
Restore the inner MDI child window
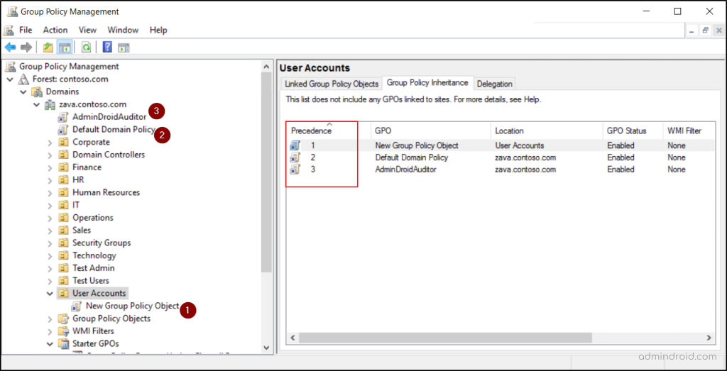coord(706,31)
